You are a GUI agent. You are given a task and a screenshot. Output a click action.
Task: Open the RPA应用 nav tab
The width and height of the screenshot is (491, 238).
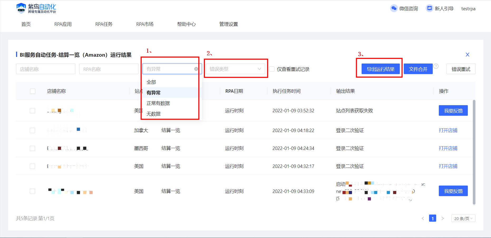(x=63, y=24)
